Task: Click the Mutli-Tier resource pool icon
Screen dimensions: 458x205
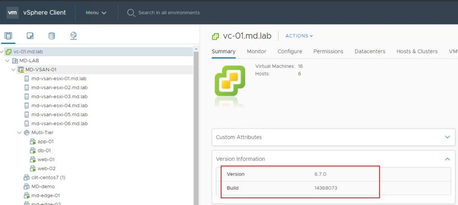Action: click(27, 133)
